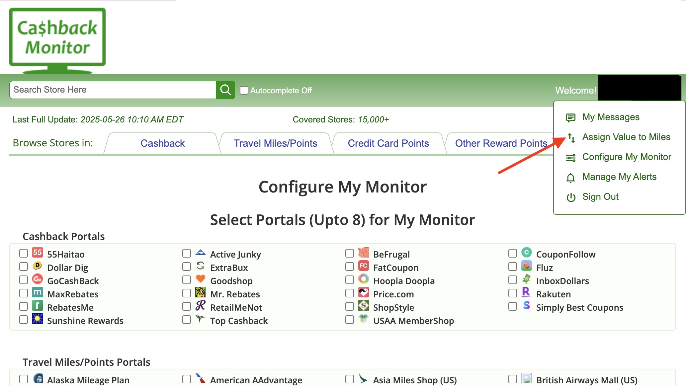Image resolution: width=686 pixels, height=386 pixels.
Task: Click the My Messages chat icon
Action: click(x=570, y=117)
